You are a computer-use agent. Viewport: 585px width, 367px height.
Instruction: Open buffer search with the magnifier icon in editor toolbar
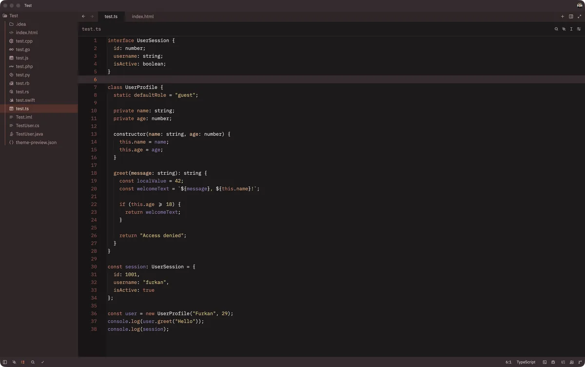coord(556,29)
